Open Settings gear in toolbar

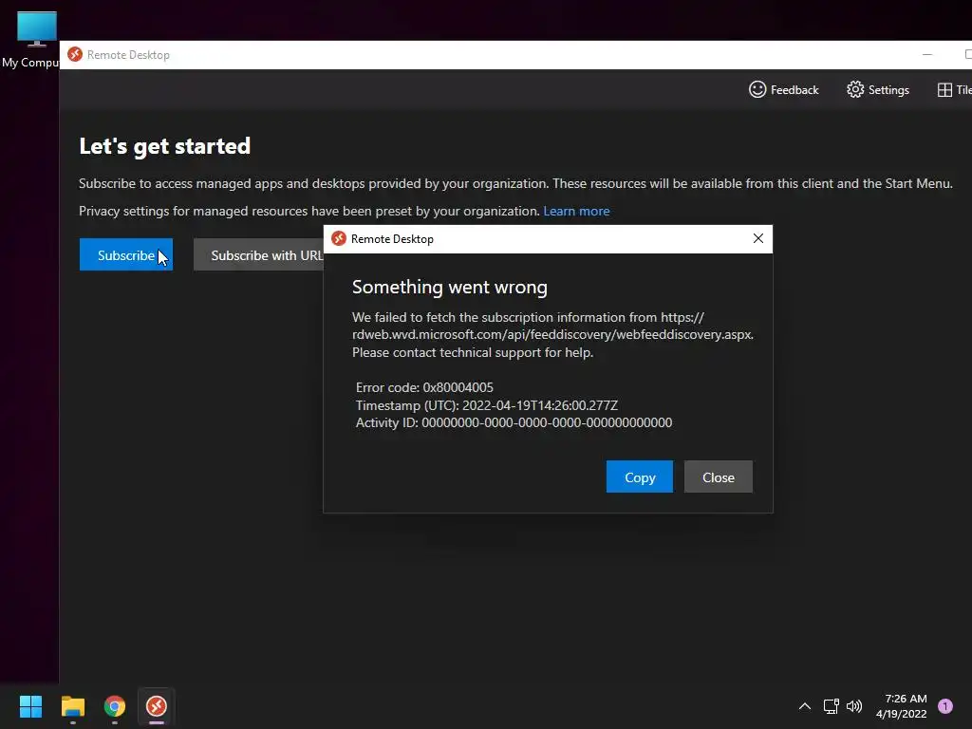[x=855, y=90]
